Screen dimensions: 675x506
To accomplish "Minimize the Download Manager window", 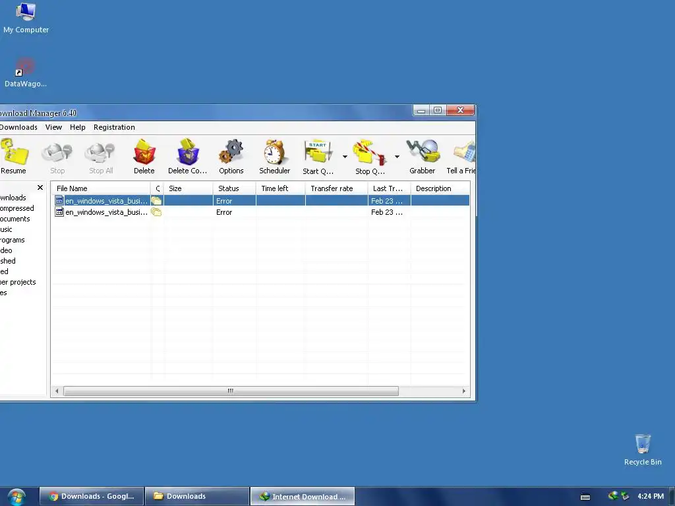I will [421, 110].
